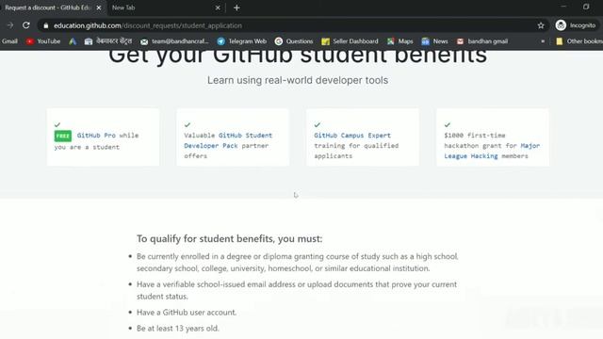
Task: Open the Questions bookmark
Action: click(x=294, y=41)
